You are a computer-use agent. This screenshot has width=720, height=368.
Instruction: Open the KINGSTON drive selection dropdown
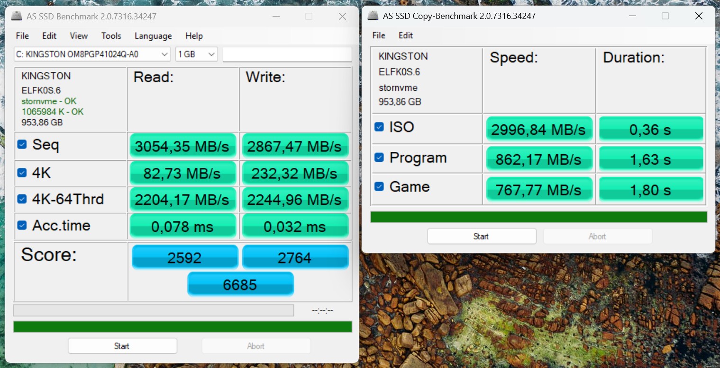(92, 54)
